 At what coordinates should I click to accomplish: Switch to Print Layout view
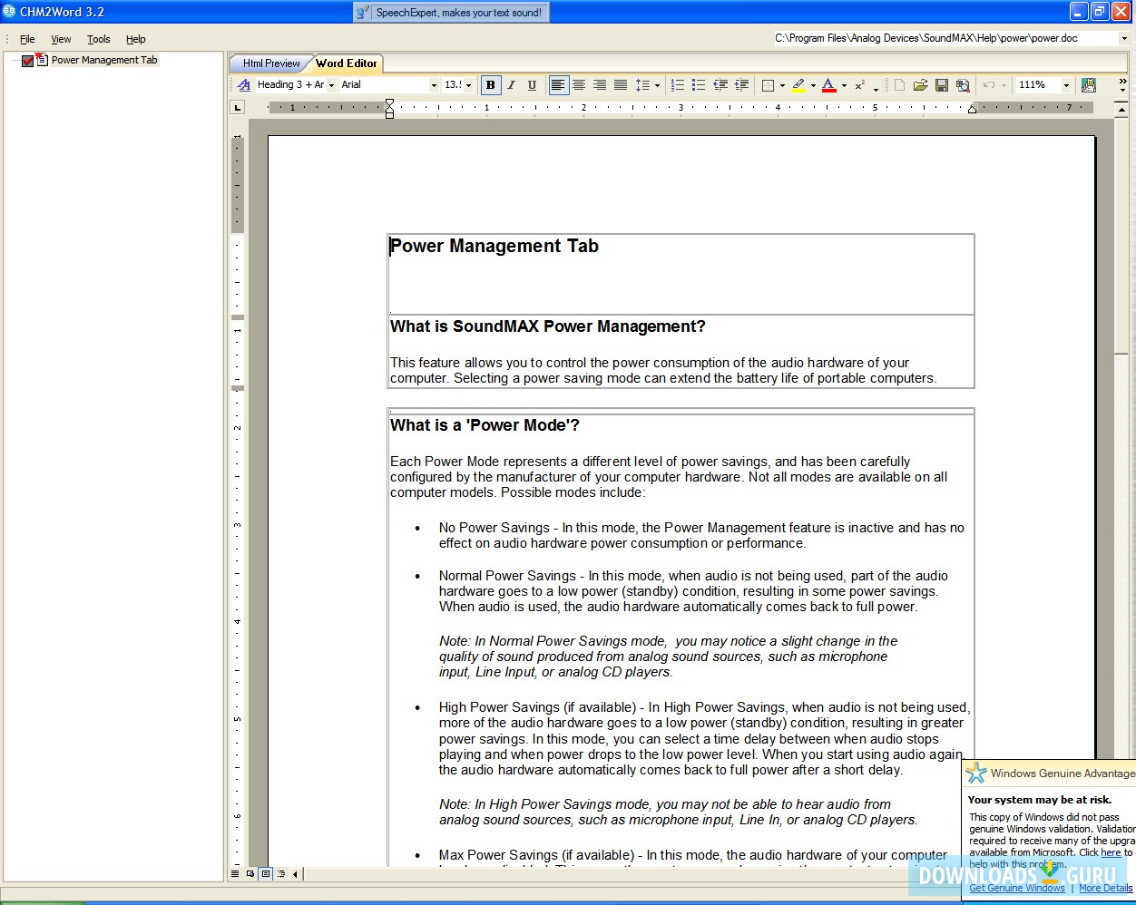(265, 873)
